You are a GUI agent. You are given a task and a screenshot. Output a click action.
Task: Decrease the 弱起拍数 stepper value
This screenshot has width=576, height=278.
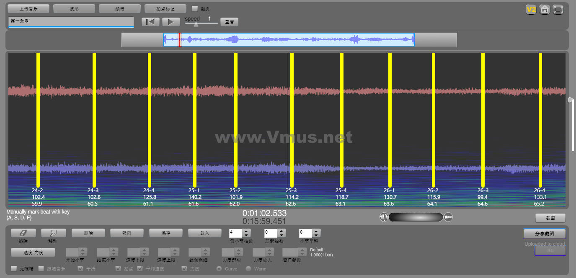pyautogui.click(x=282, y=235)
